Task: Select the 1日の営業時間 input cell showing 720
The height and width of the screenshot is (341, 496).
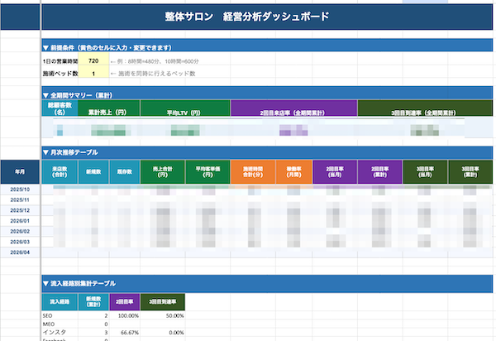Action: 93,61
